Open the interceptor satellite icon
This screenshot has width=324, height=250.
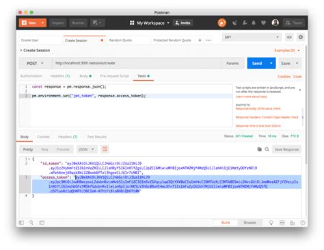(234, 23)
